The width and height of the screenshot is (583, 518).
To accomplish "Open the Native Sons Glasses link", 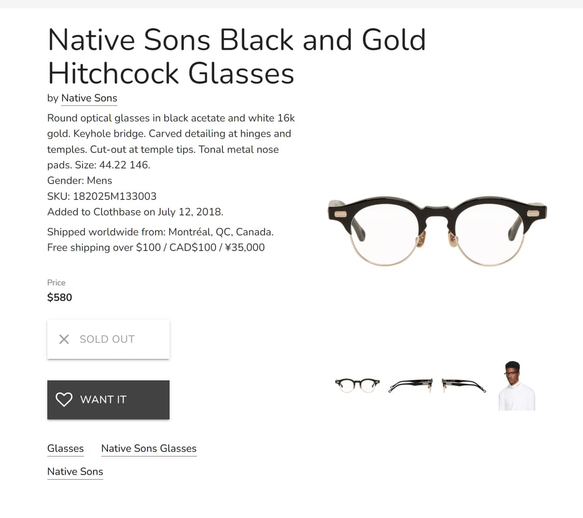I will (x=149, y=449).
